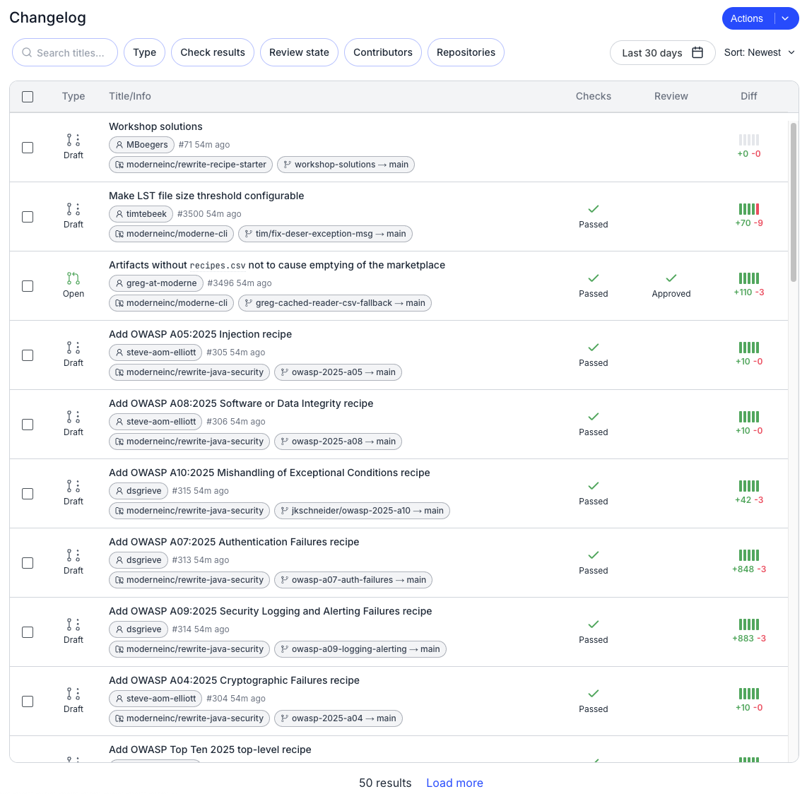Open the Last 30 days date range picker
The height and width of the screenshot is (794, 807).
tap(662, 52)
